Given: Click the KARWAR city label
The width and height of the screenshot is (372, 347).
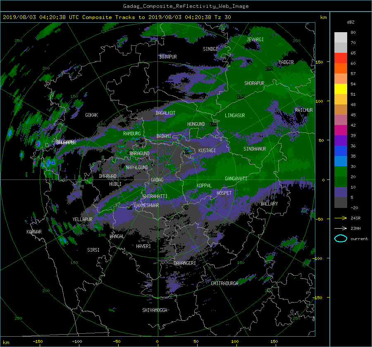Looking at the screenshot, I should [34, 232].
